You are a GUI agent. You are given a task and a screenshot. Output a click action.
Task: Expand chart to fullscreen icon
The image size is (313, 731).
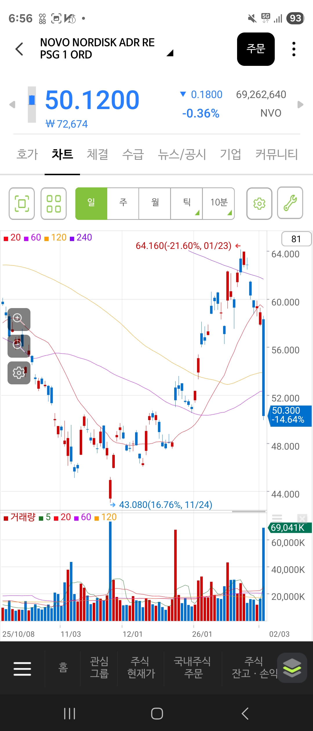22,204
